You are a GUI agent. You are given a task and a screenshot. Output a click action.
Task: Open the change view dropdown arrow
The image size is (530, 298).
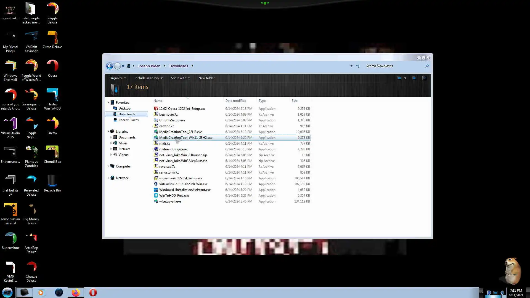pyautogui.click(x=405, y=78)
